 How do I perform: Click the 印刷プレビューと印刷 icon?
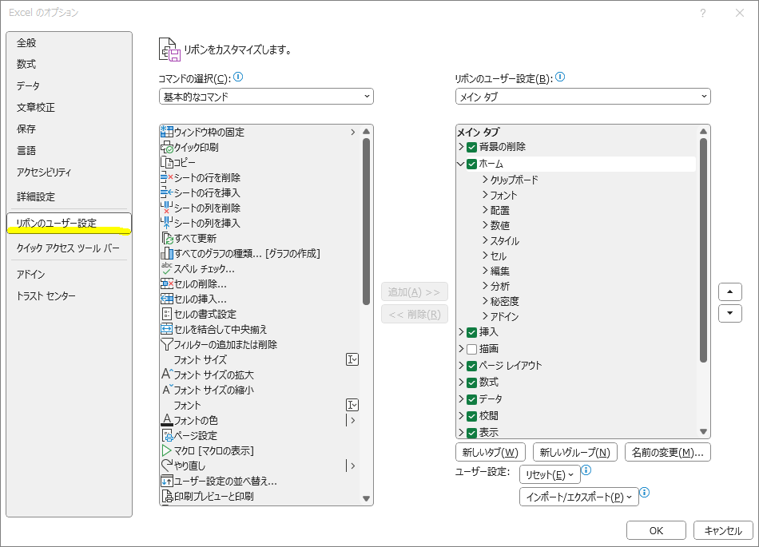(x=167, y=496)
